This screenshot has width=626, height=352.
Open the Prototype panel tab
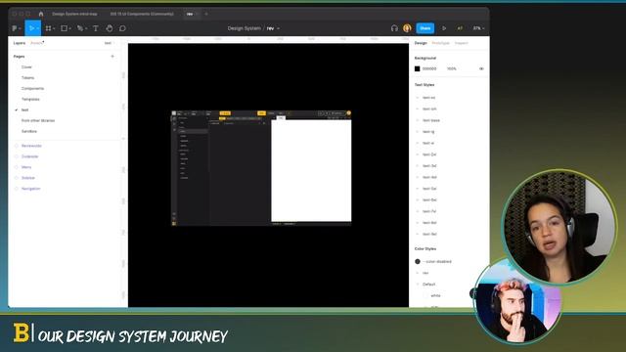click(440, 43)
